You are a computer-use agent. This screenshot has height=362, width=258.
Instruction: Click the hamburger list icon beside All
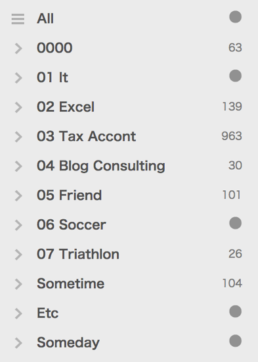[18, 19]
